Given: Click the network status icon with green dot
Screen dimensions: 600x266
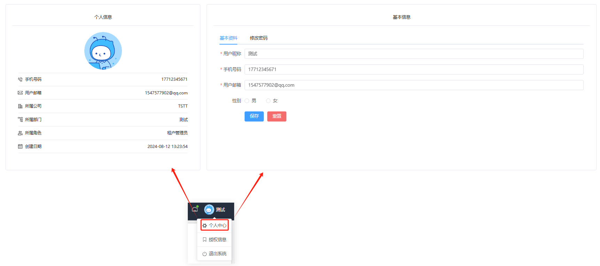Looking at the screenshot, I should click(195, 209).
